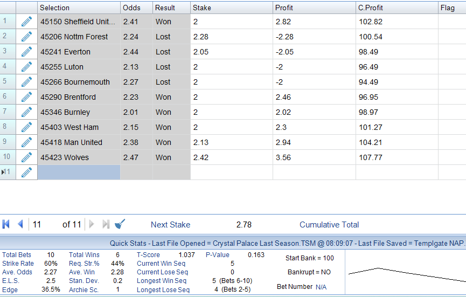Open edit pencil on the Brentford row

coord(26,97)
